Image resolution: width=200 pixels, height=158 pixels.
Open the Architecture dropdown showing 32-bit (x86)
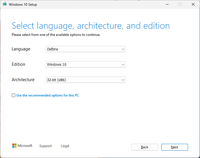pyautogui.click(x=85, y=80)
